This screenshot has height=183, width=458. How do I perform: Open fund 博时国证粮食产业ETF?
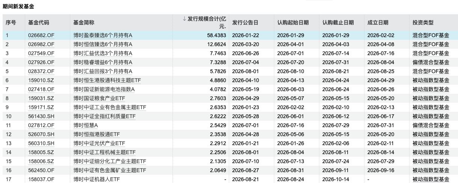coord(99,99)
